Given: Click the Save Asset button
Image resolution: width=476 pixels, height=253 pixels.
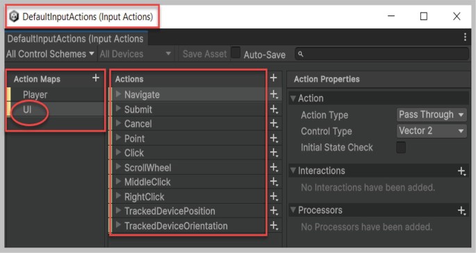Looking at the screenshot, I should pyautogui.click(x=204, y=54).
